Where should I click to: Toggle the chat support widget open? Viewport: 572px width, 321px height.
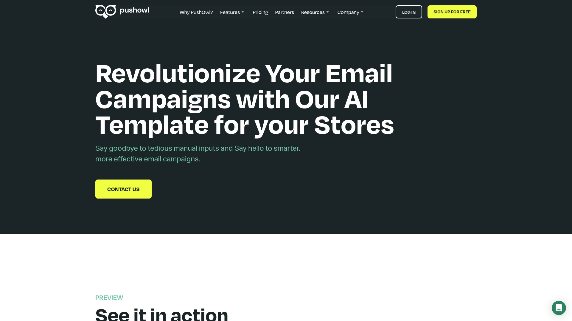click(x=559, y=308)
